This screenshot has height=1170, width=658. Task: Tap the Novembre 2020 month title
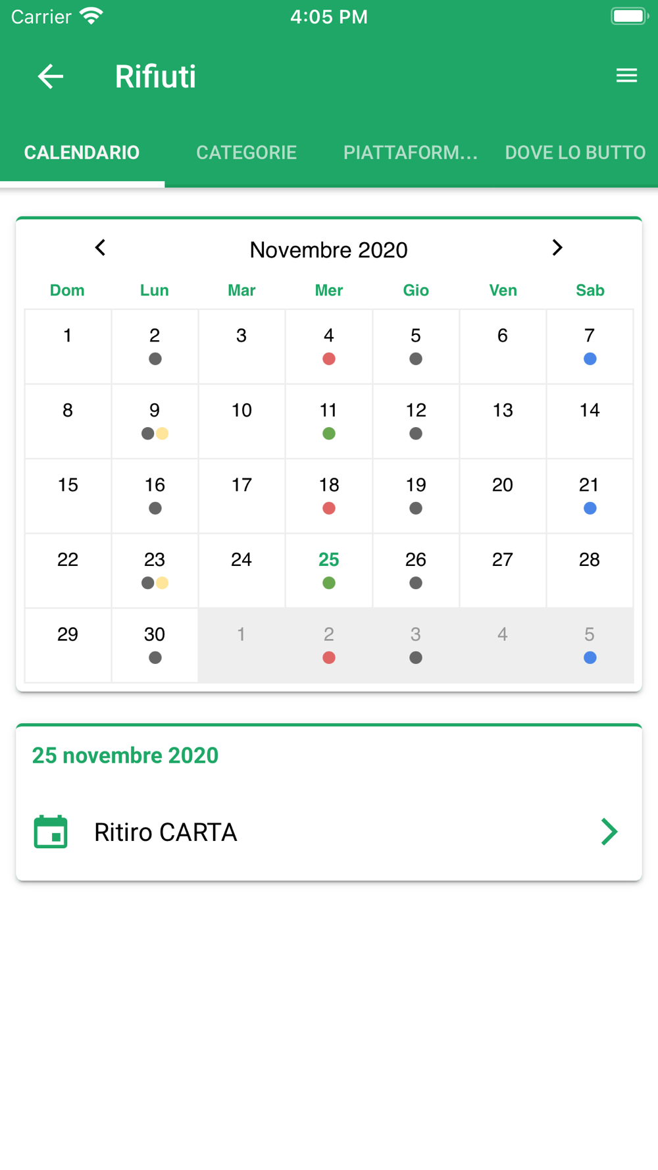(328, 250)
